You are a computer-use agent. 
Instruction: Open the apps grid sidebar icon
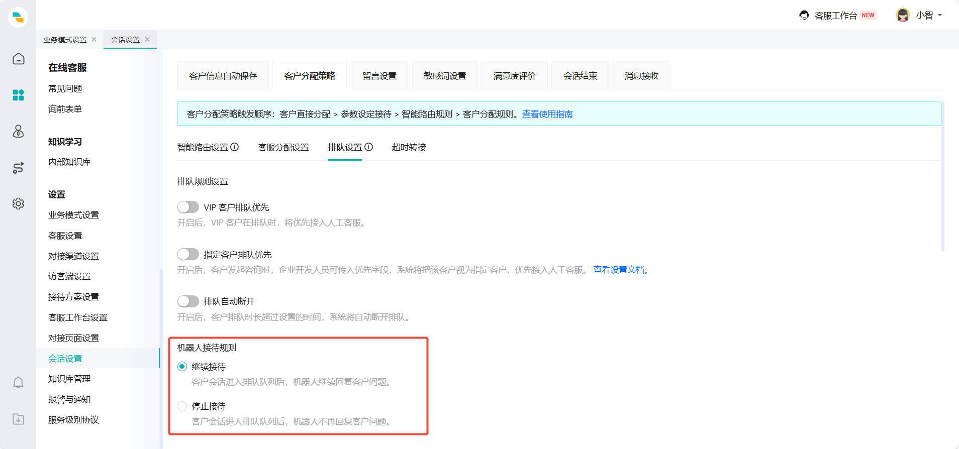pos(18,95)
